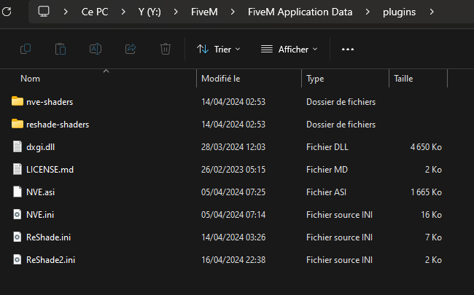This screenshot has height=295, width=474.
Task: Click the Rename icon in the toolbar
Action: [x=96, y=49]
